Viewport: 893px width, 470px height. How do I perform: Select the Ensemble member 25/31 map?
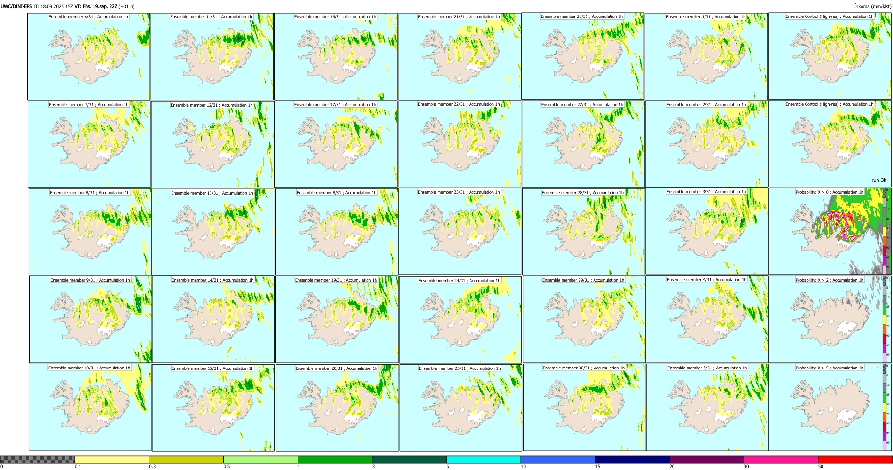[x=461, y=407]
